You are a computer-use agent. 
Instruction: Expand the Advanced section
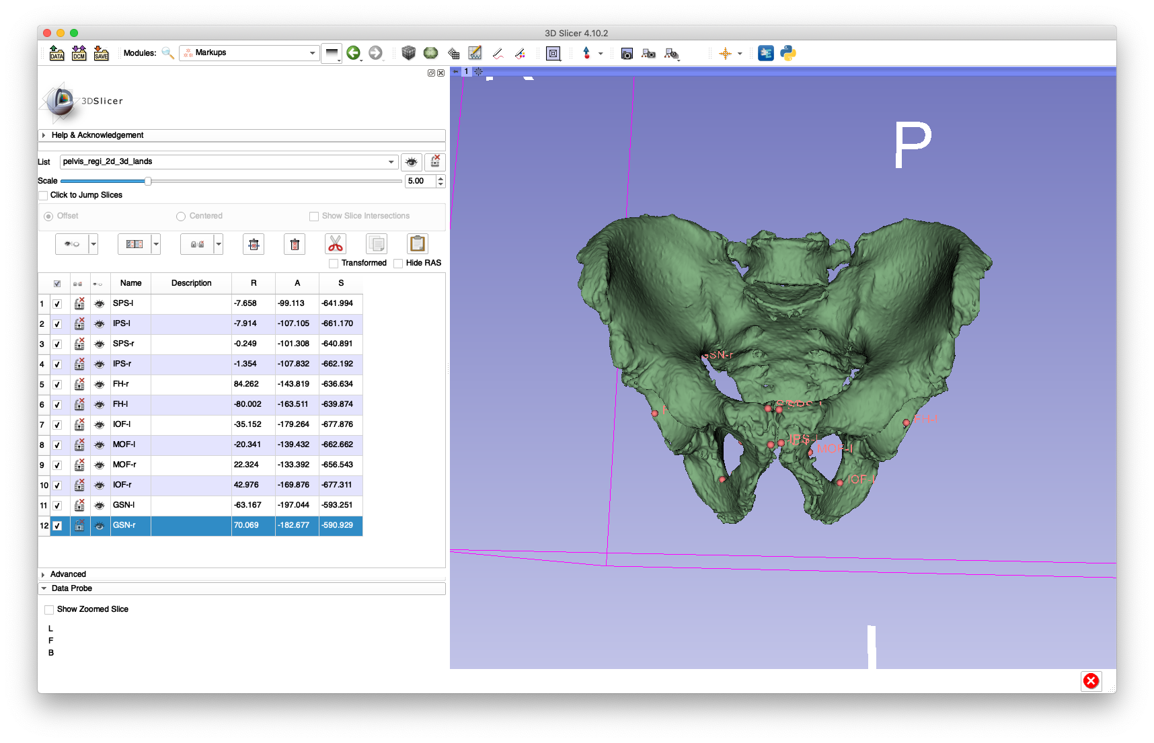242,574
